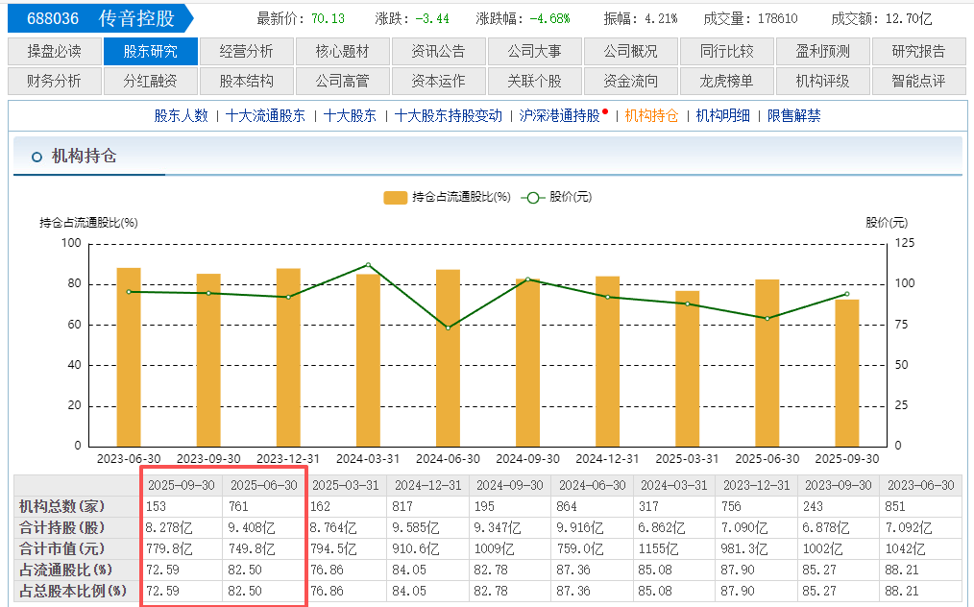View 研究报告 tab
Viewport: 974px width, 607px height.
[918, 52]
